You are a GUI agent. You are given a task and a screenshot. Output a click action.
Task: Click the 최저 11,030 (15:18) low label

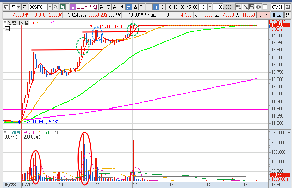coord(40,122)
